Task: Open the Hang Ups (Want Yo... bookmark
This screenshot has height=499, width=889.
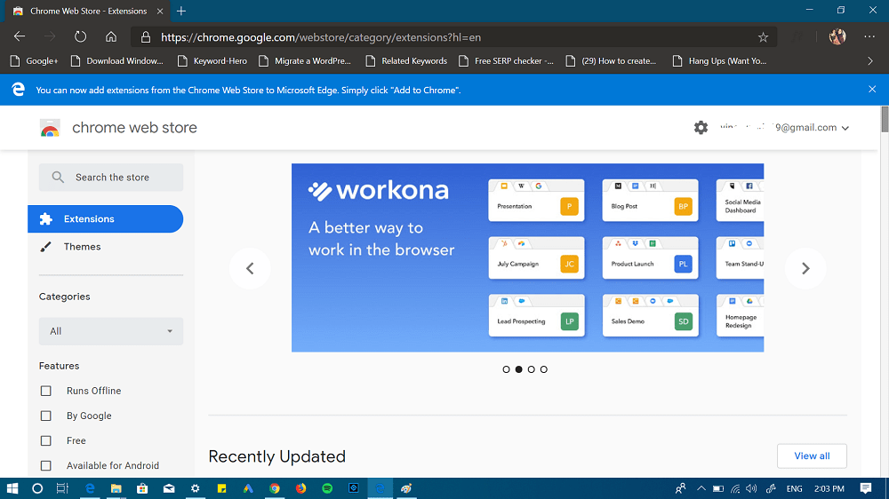Action: (x=719, y=60)
